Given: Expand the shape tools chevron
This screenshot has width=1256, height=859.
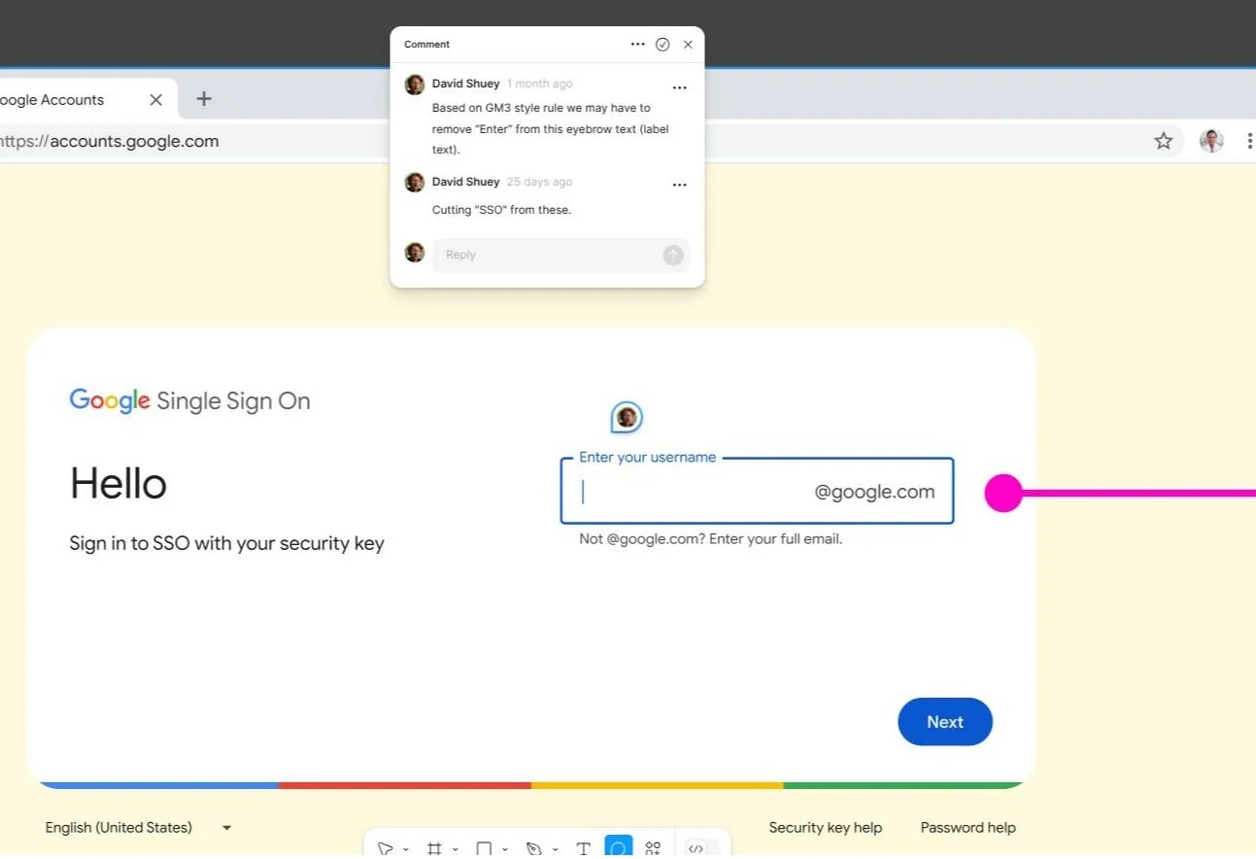Looking at the screenshot, I should pyautogui.click(x=505, y=850).
